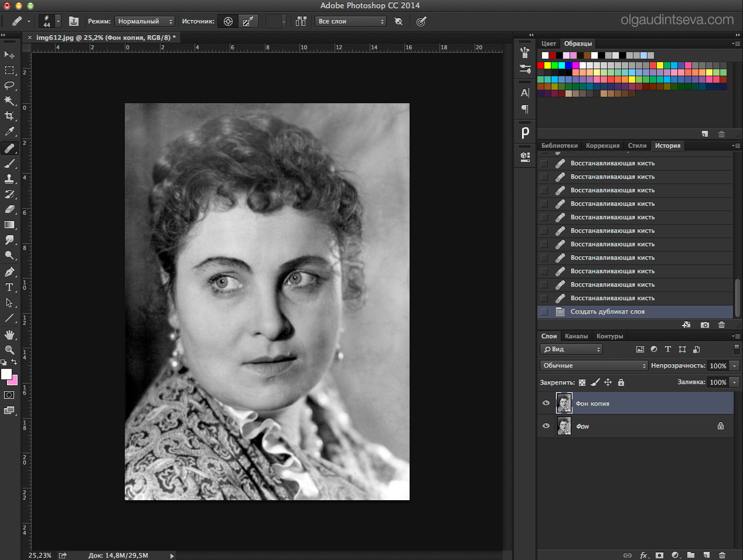Select the Pen tool
The image size is (743, 560).
(9, 272)
